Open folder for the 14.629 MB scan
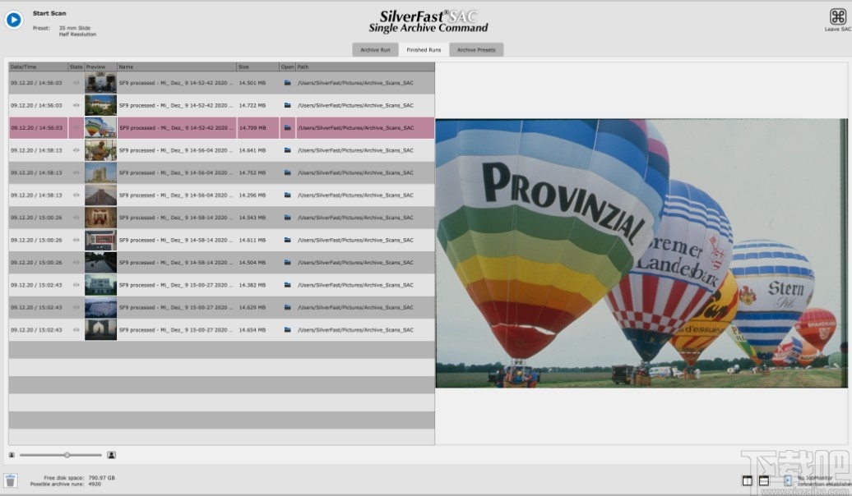 point(288,307)
